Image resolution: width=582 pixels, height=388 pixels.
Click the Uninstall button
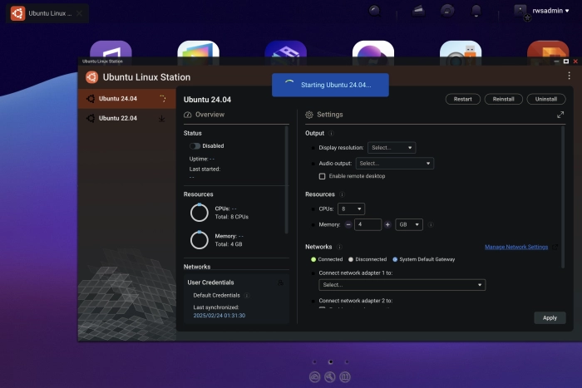[546, 99]
